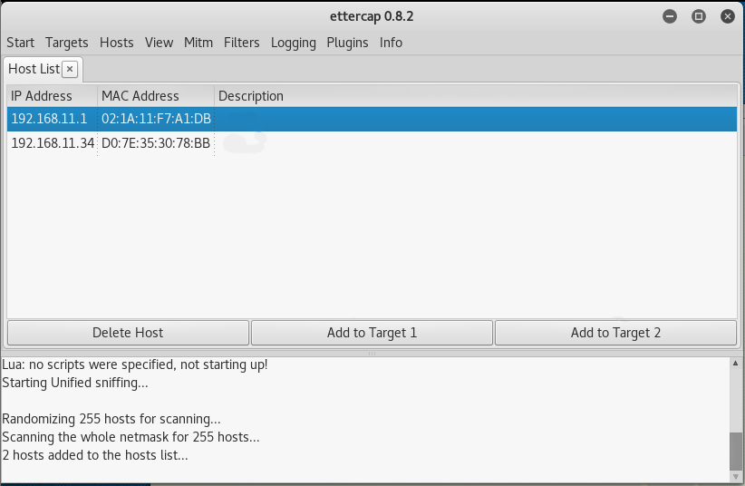
Task: Click the log scrollbar up arrow
Action: click(735, 364)
